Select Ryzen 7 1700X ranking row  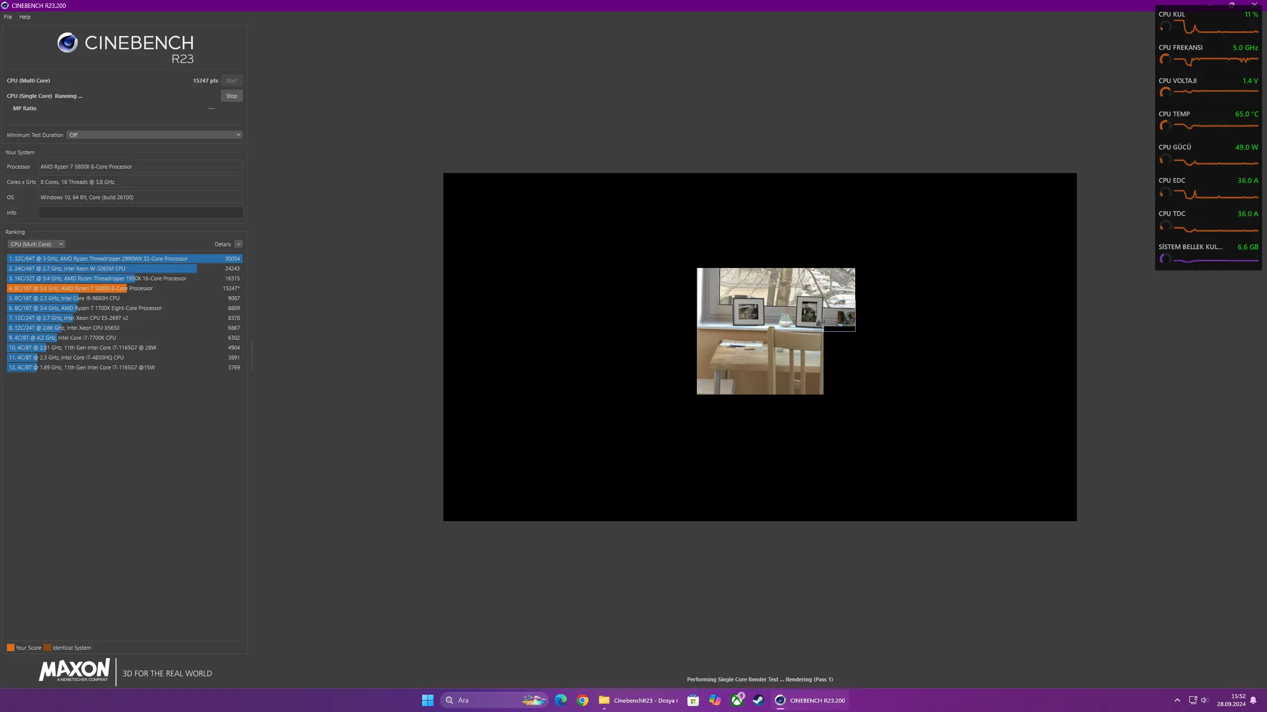click(125, 308)
